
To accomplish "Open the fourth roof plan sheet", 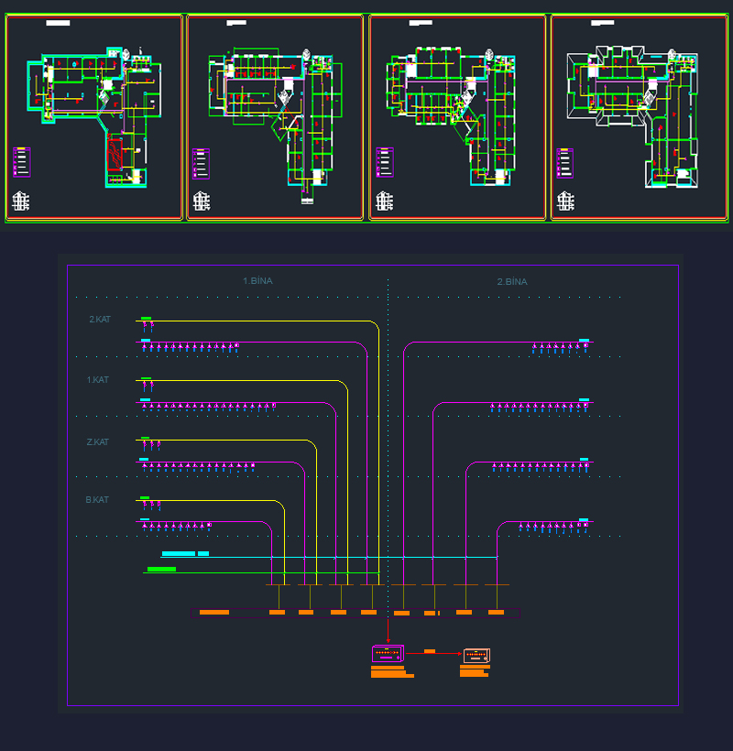I will [639, 117].
